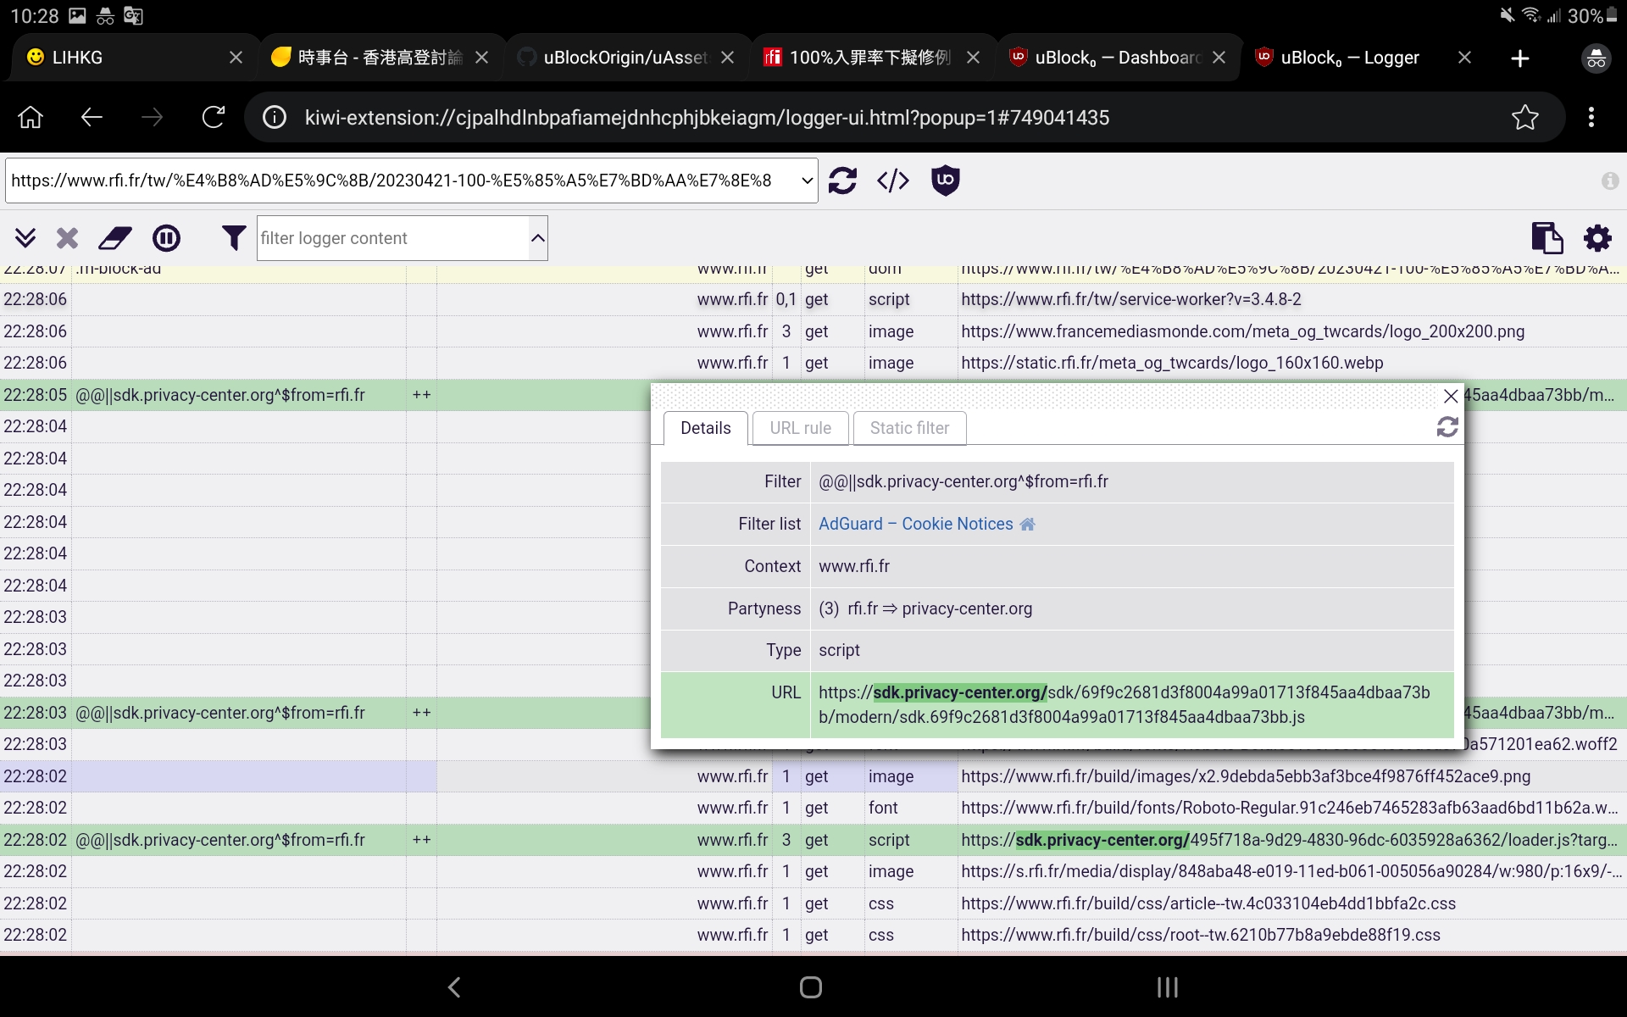Switch to the Static filter tab

(x=909, y=428)
